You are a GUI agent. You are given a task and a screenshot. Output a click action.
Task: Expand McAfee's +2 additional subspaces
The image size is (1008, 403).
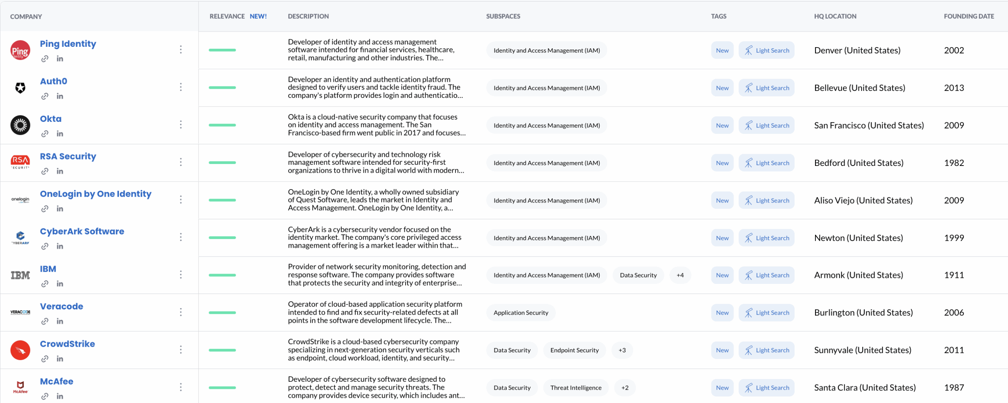(x=625, y=388)
